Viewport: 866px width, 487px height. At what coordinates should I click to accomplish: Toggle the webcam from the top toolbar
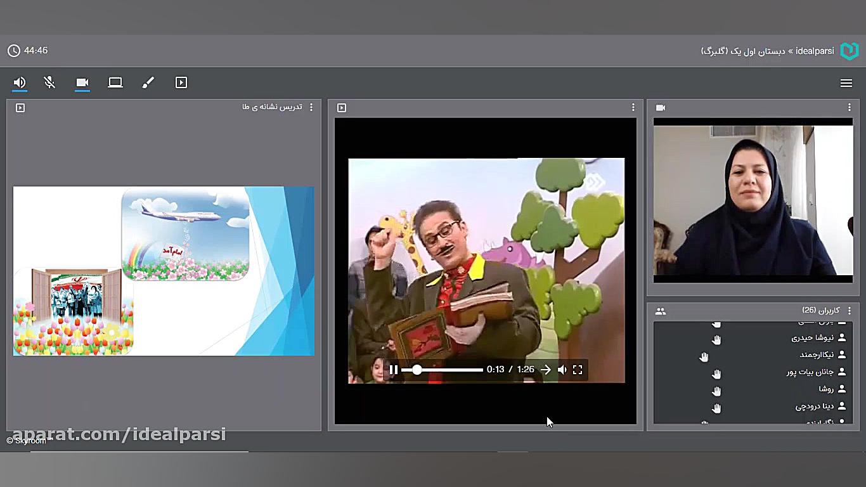pyautogui.click(x=82, y=82)
